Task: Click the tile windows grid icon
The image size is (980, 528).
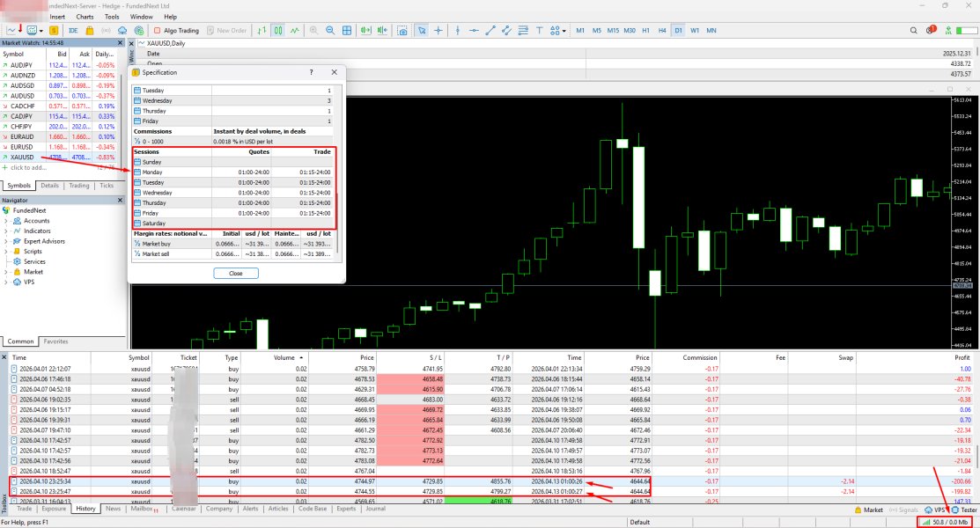Action: pos(348,30)
